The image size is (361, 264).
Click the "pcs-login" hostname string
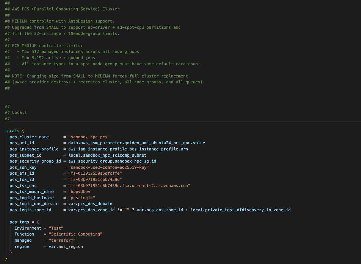point(81,198)
